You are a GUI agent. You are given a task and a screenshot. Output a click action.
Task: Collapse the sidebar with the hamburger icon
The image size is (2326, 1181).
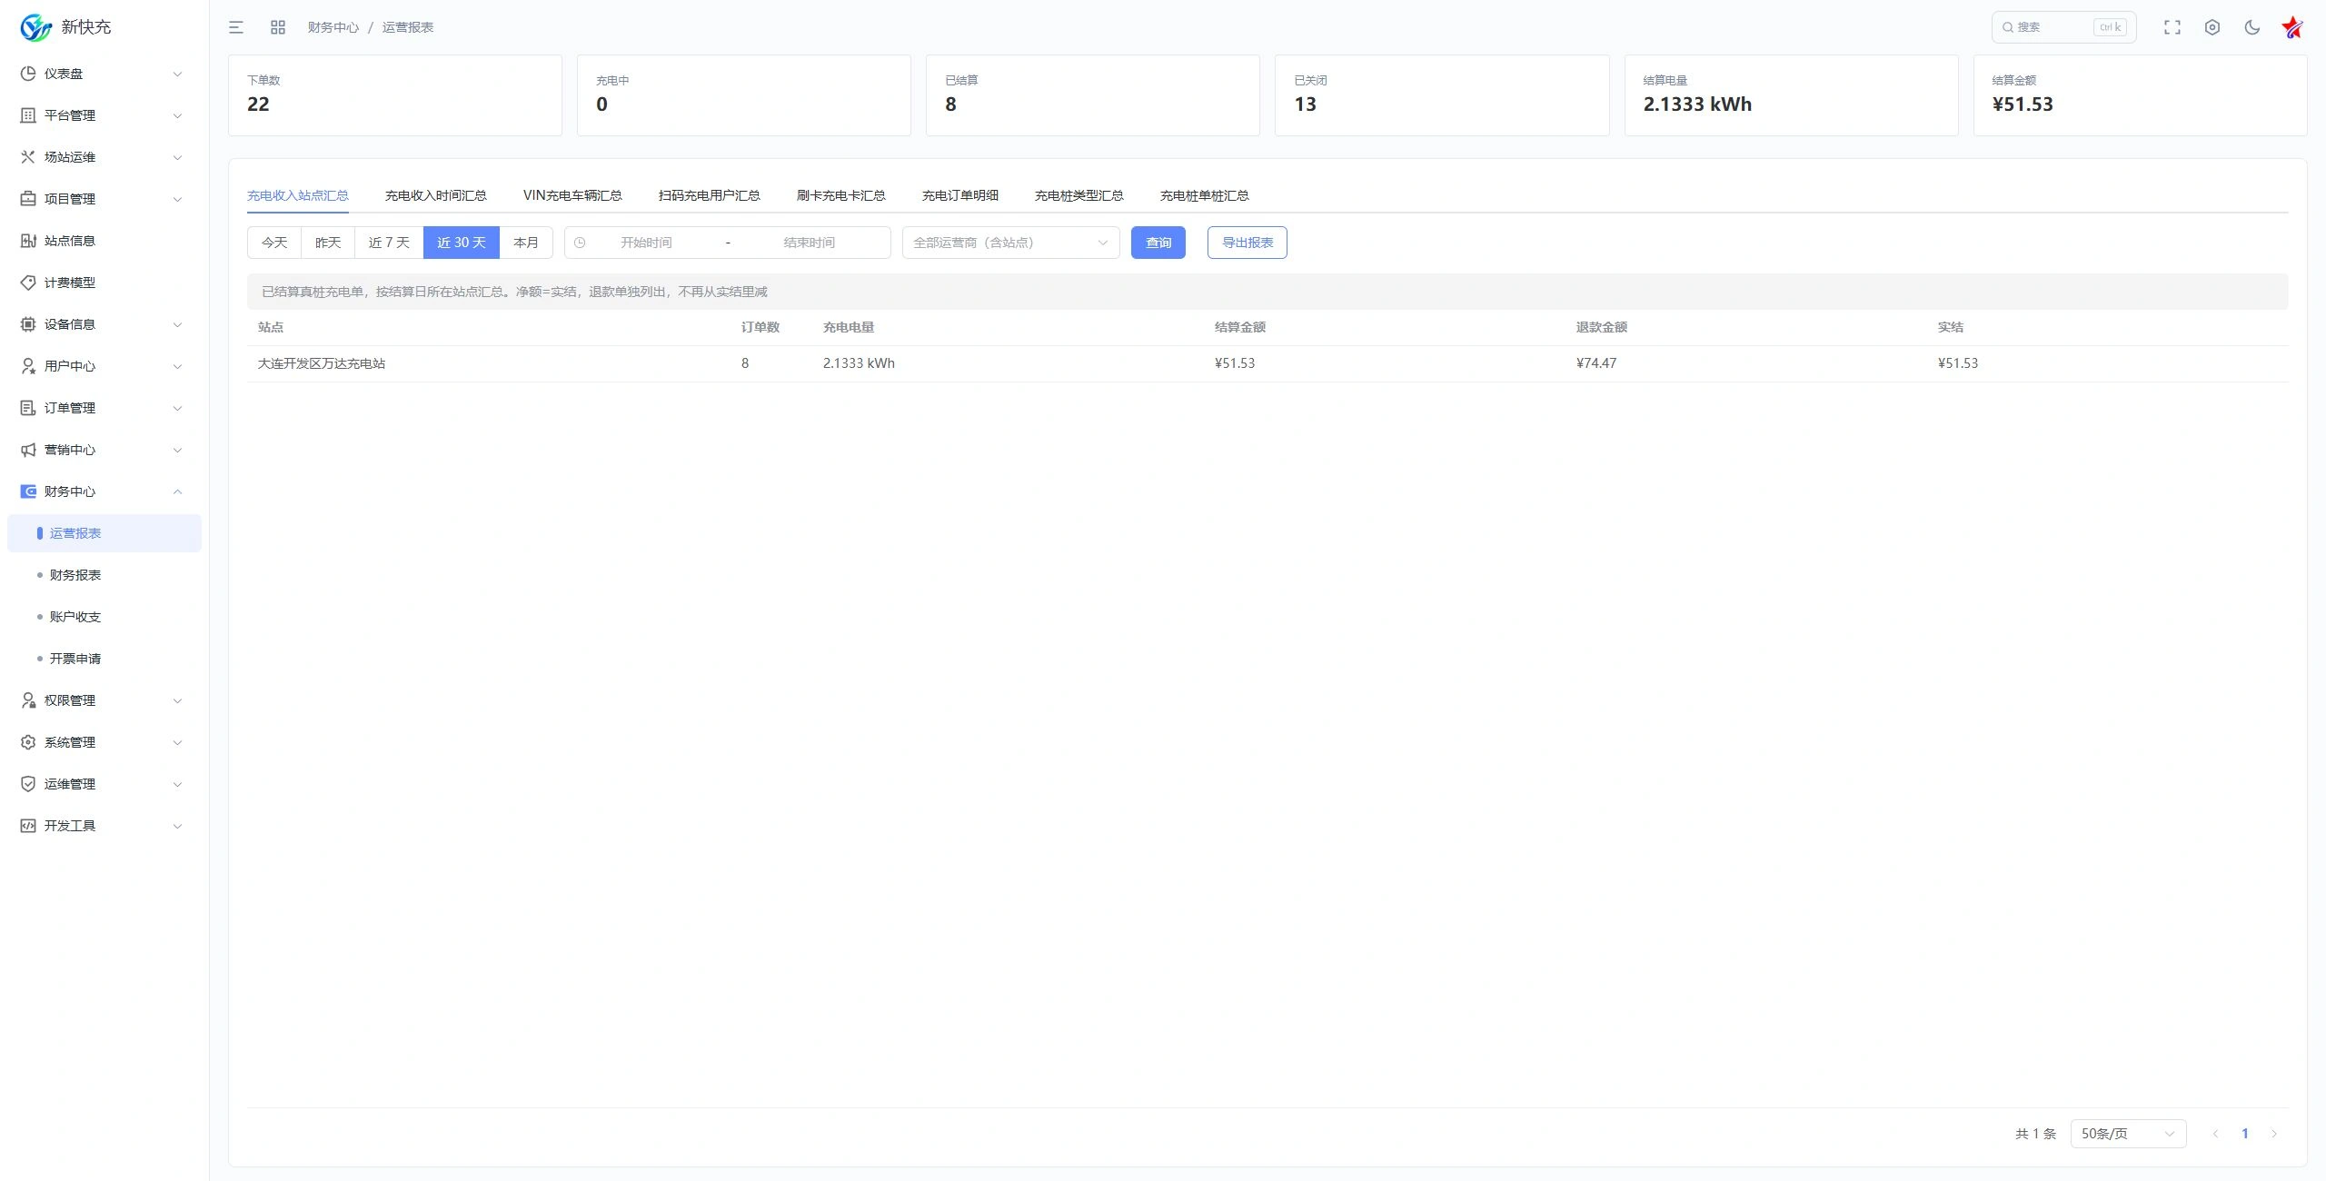point(236,27)
